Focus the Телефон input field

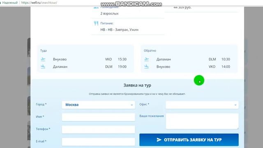(98, 129)
